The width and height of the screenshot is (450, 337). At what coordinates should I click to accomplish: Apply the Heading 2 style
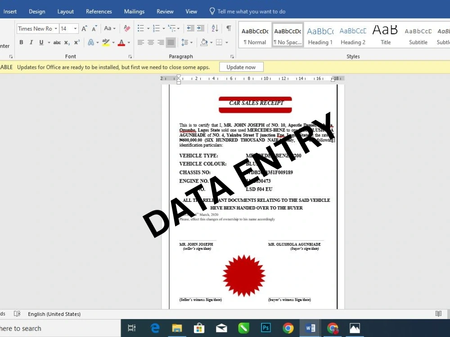click(353, 35)
